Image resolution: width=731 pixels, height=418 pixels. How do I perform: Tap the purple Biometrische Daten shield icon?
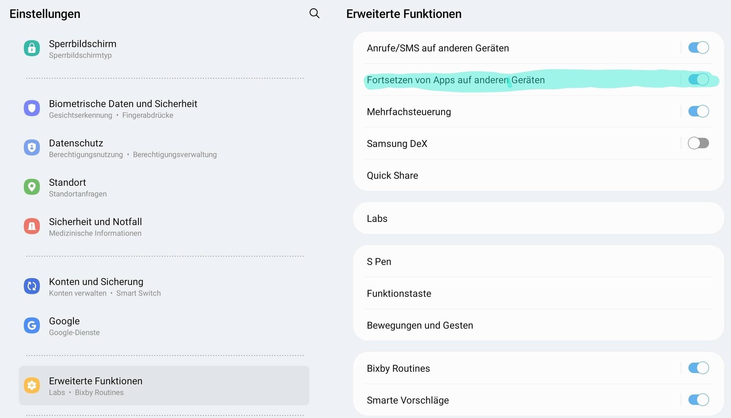32,108
